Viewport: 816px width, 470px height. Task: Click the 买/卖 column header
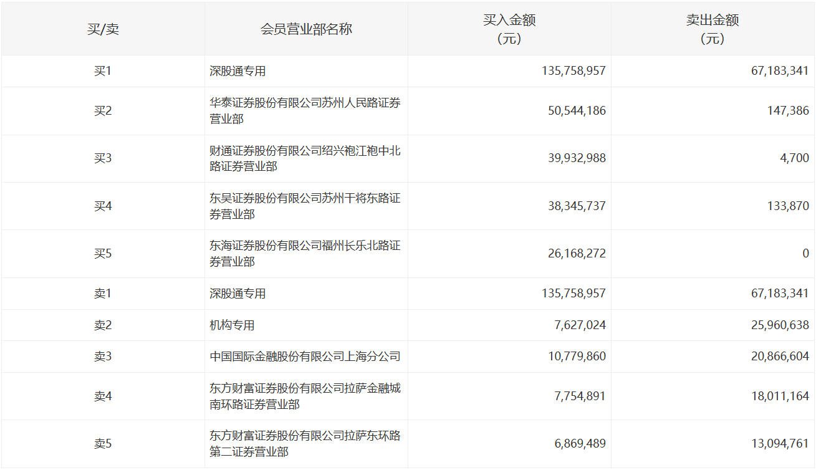[103, 29]
